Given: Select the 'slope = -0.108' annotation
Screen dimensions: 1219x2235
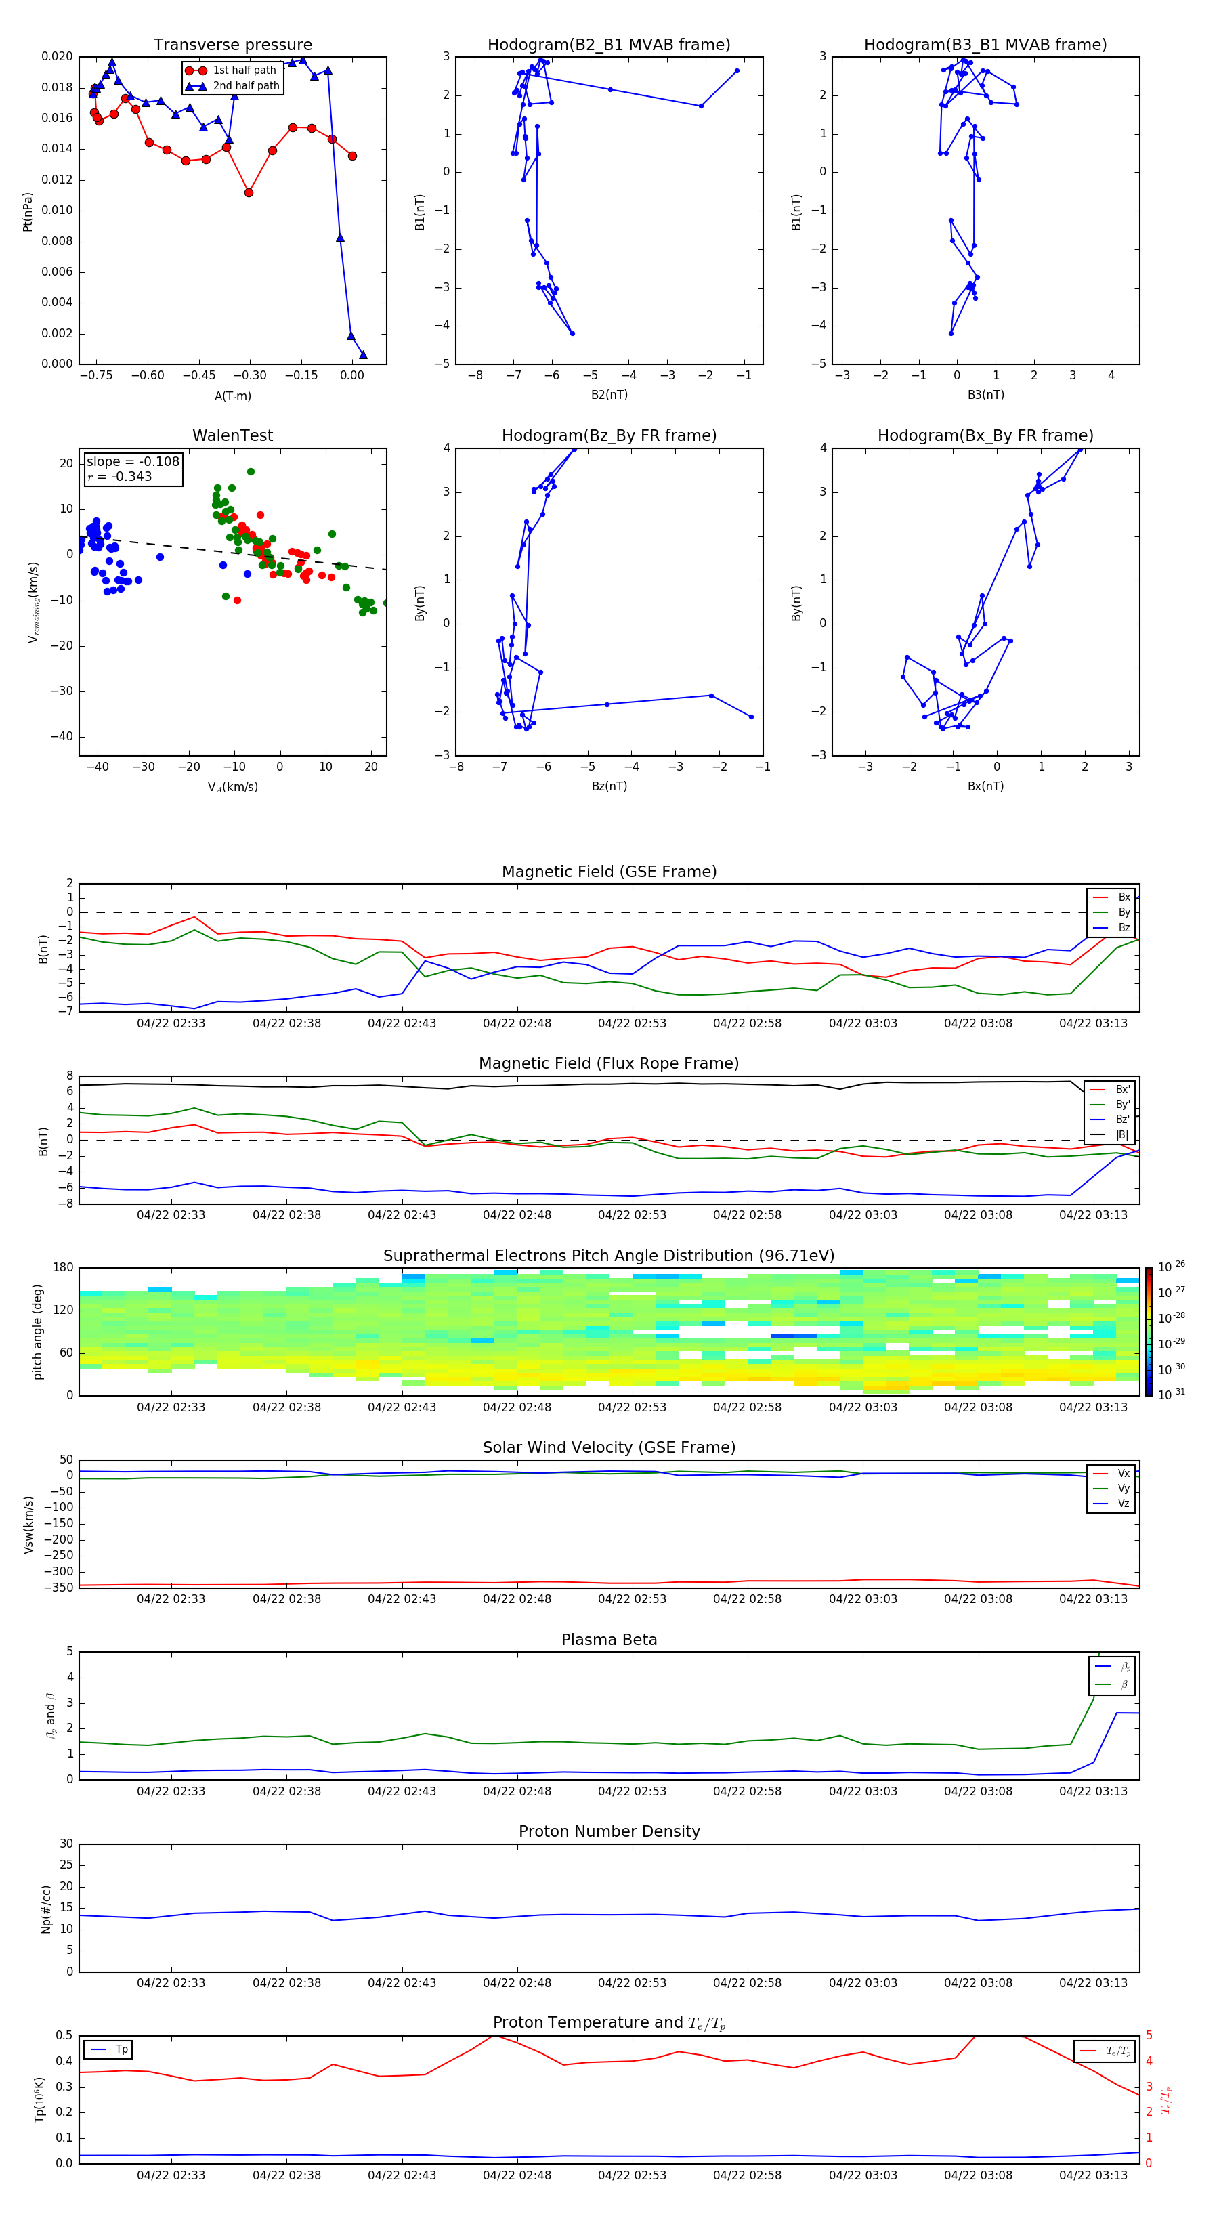Looking at the screenshot, I should (133, 462).
